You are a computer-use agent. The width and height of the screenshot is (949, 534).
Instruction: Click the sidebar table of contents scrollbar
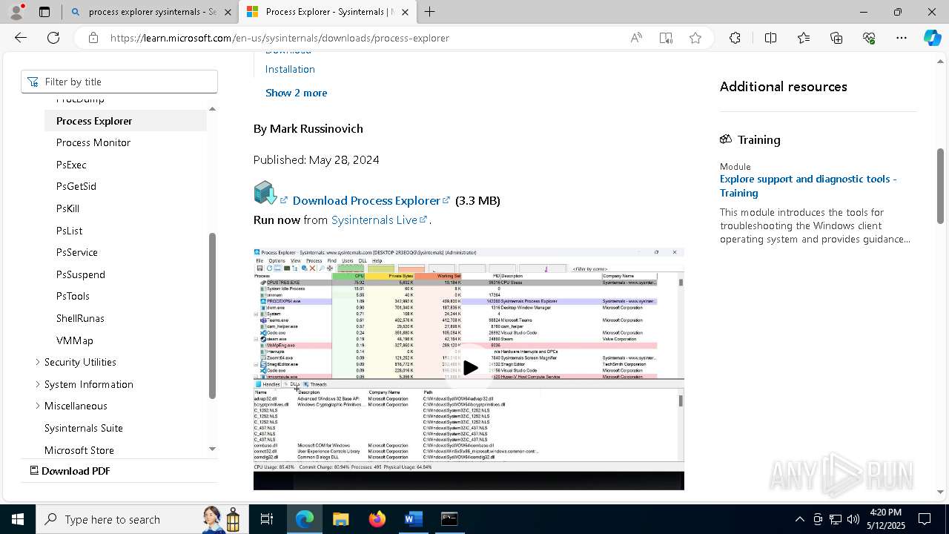(x=212, y=316)
